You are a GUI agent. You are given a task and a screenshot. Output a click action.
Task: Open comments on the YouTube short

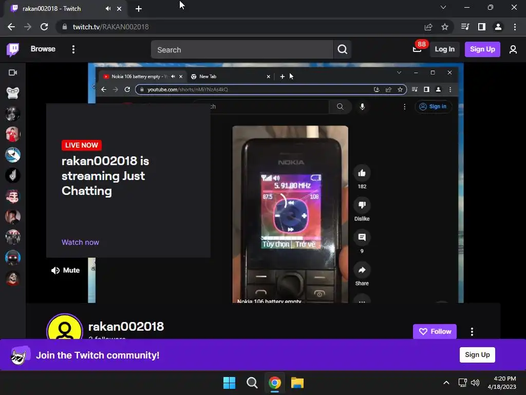tap(362, 238)
